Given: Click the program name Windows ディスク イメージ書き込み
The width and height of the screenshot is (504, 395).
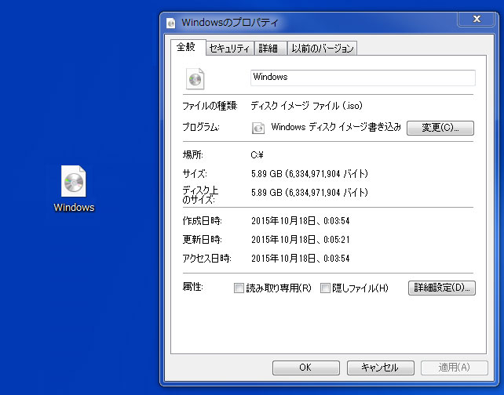Looking at the screenshot, I should click(x=336, y=127).
